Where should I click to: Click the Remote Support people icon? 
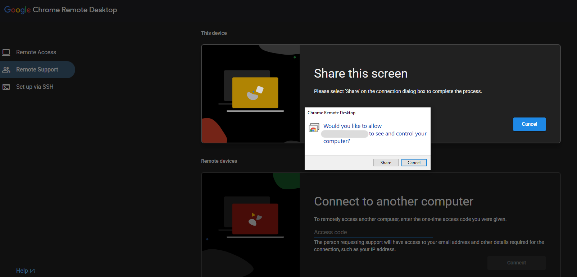(6, 70)
